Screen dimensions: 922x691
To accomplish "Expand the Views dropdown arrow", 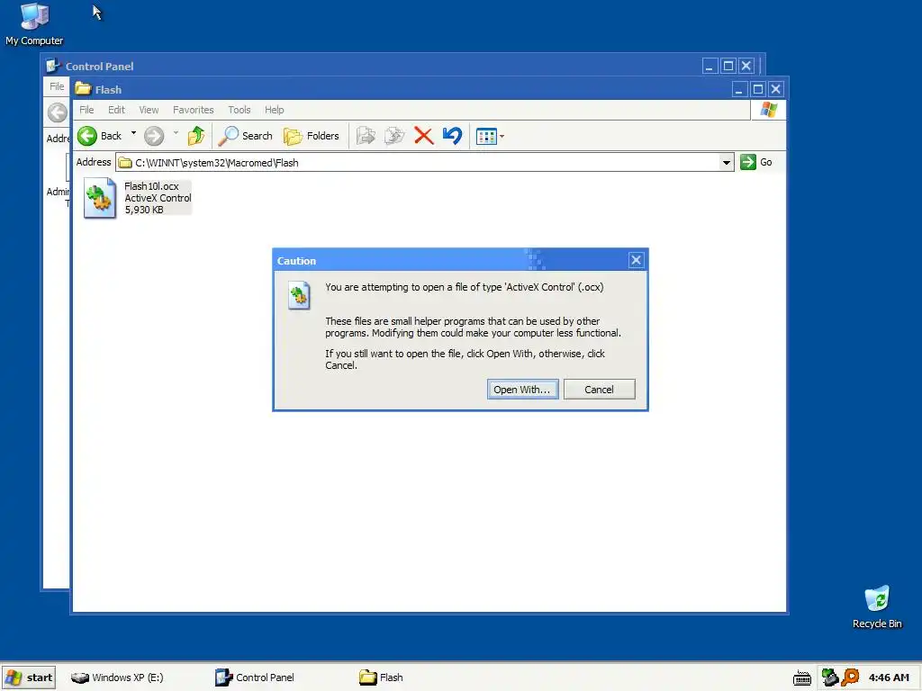I will click(502, 137).
